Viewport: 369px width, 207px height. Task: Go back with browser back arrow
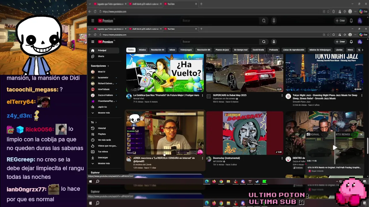pos(90,35)
